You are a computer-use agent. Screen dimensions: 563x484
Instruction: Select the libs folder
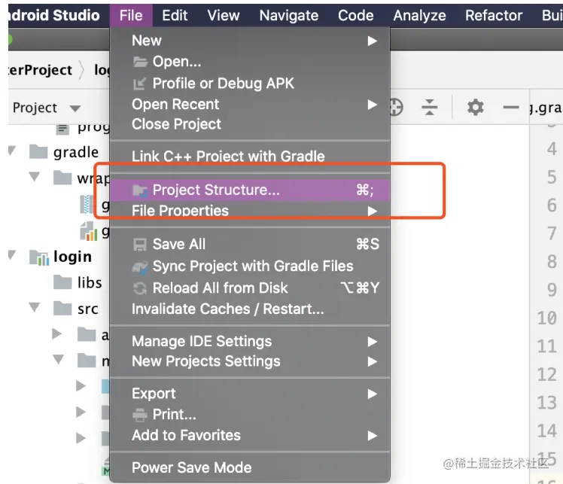90,282
